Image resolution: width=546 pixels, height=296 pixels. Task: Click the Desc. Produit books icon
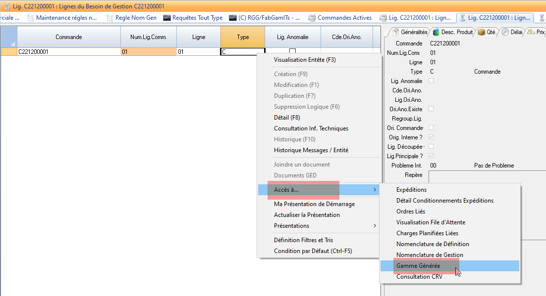click(x=436, y=32)
